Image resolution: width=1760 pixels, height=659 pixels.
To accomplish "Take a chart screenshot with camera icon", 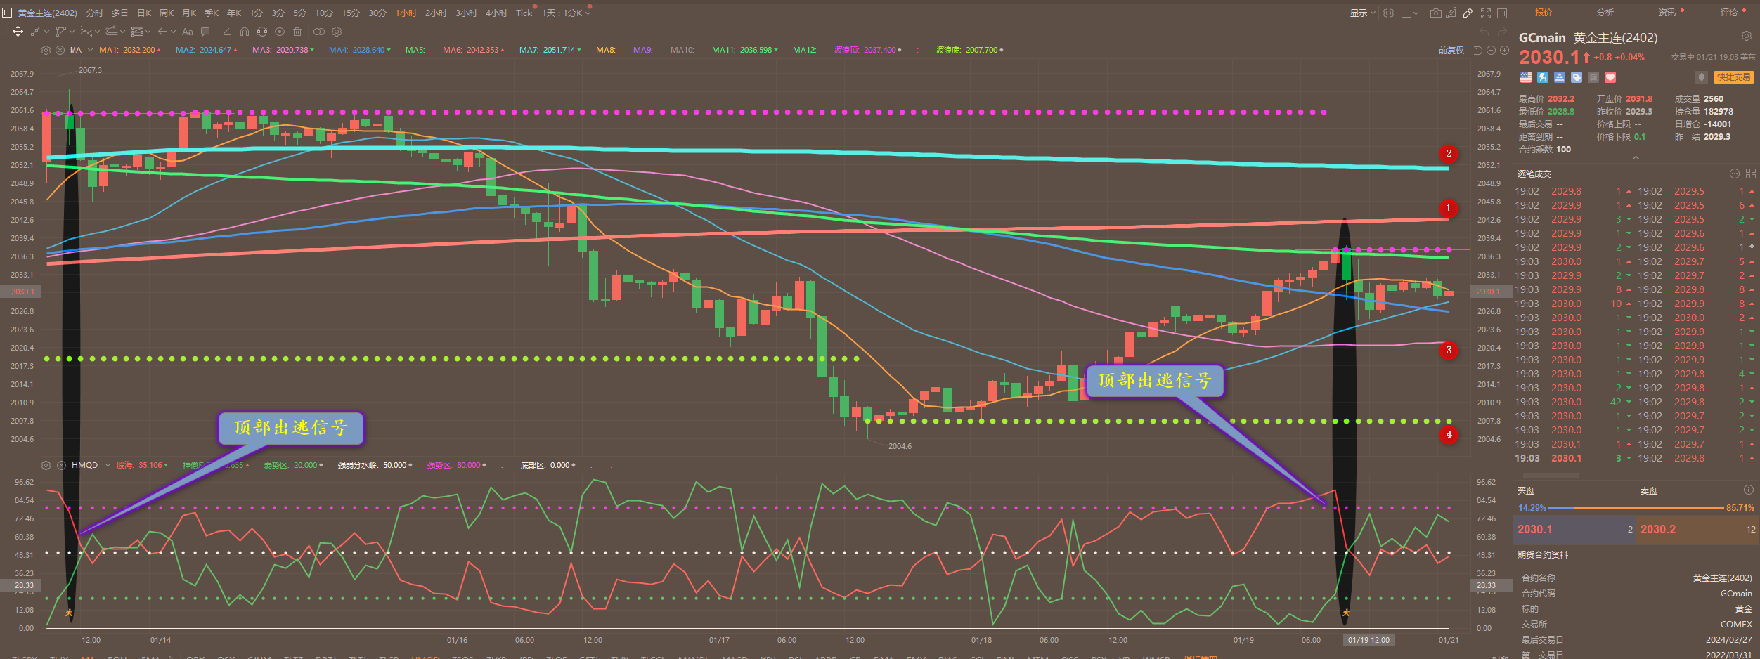I will pyautogui.click(x=1436, y=13).
